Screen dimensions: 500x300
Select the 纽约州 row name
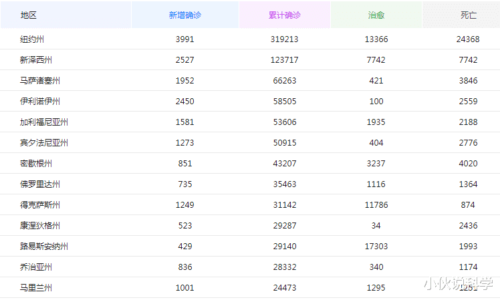(x=32, y=39)
